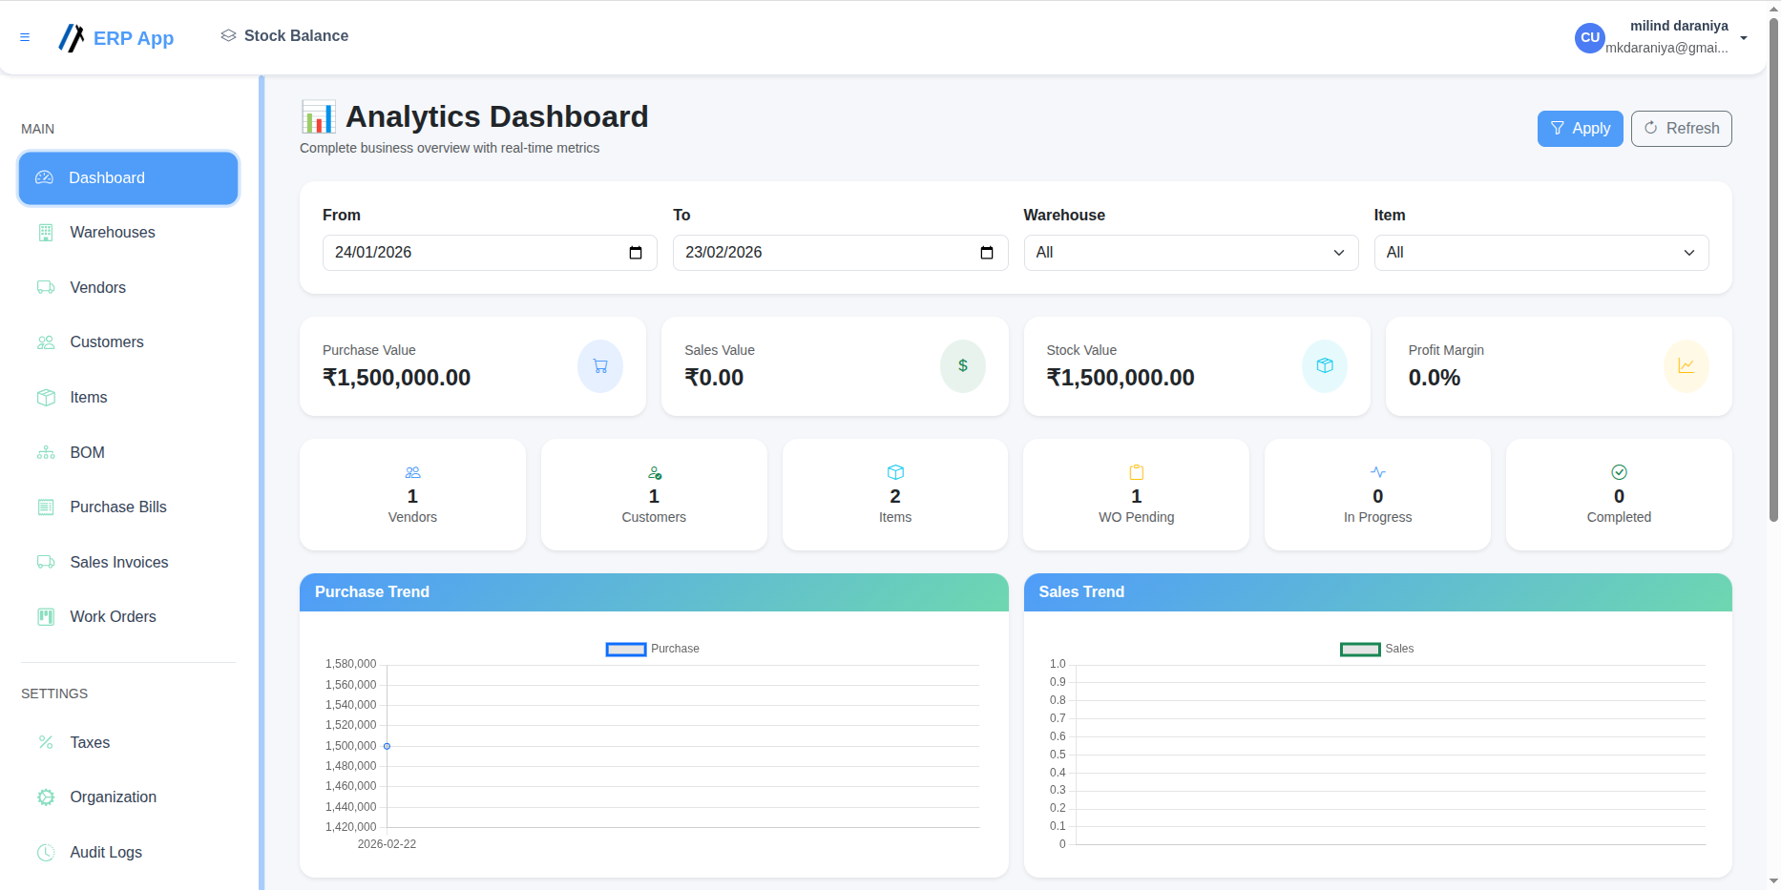The height and width of the screenshot is (890, 1781).
Task: Click the Customers icon in the sidebar
Action: point(46,342)
